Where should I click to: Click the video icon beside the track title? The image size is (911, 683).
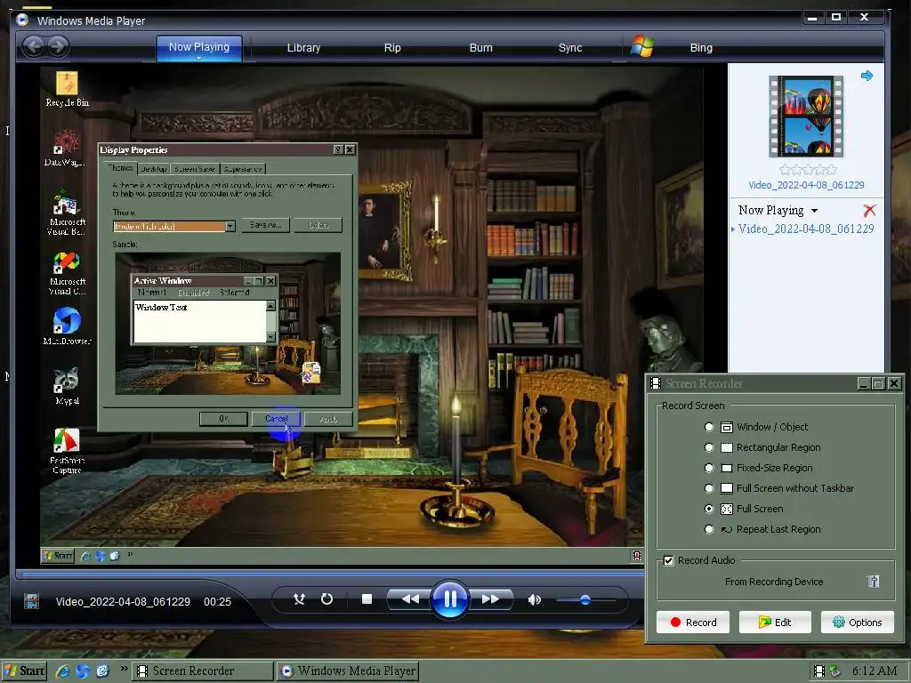tap(31, 601)
